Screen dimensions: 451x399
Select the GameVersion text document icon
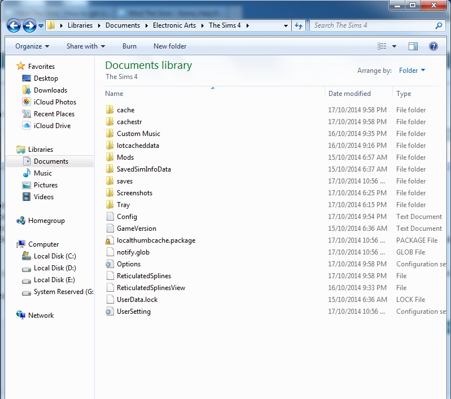coord(110,229)
